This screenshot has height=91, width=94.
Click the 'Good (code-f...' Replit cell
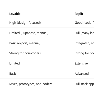[84, 23]
